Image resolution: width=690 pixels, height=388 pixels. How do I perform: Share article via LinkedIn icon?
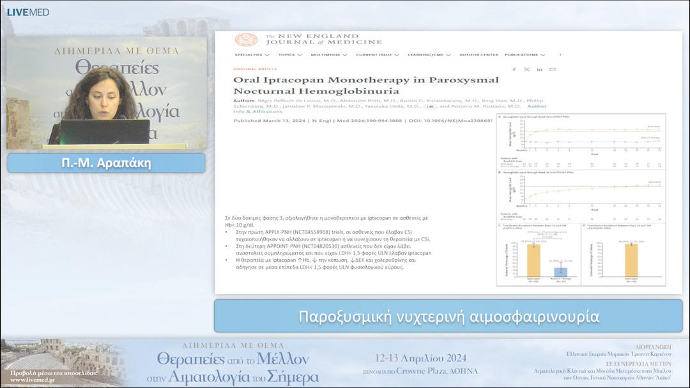coord(540,69)
